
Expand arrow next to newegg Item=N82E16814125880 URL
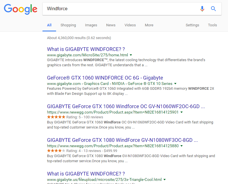(x=182, y=146)
